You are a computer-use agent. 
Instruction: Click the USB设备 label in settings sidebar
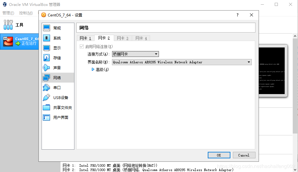tap(61, 97)
